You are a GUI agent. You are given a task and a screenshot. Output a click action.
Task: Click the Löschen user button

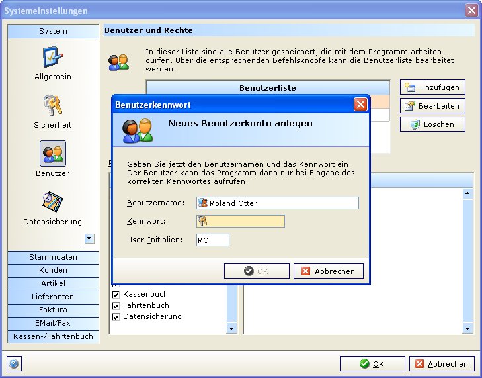coord(432,124)
